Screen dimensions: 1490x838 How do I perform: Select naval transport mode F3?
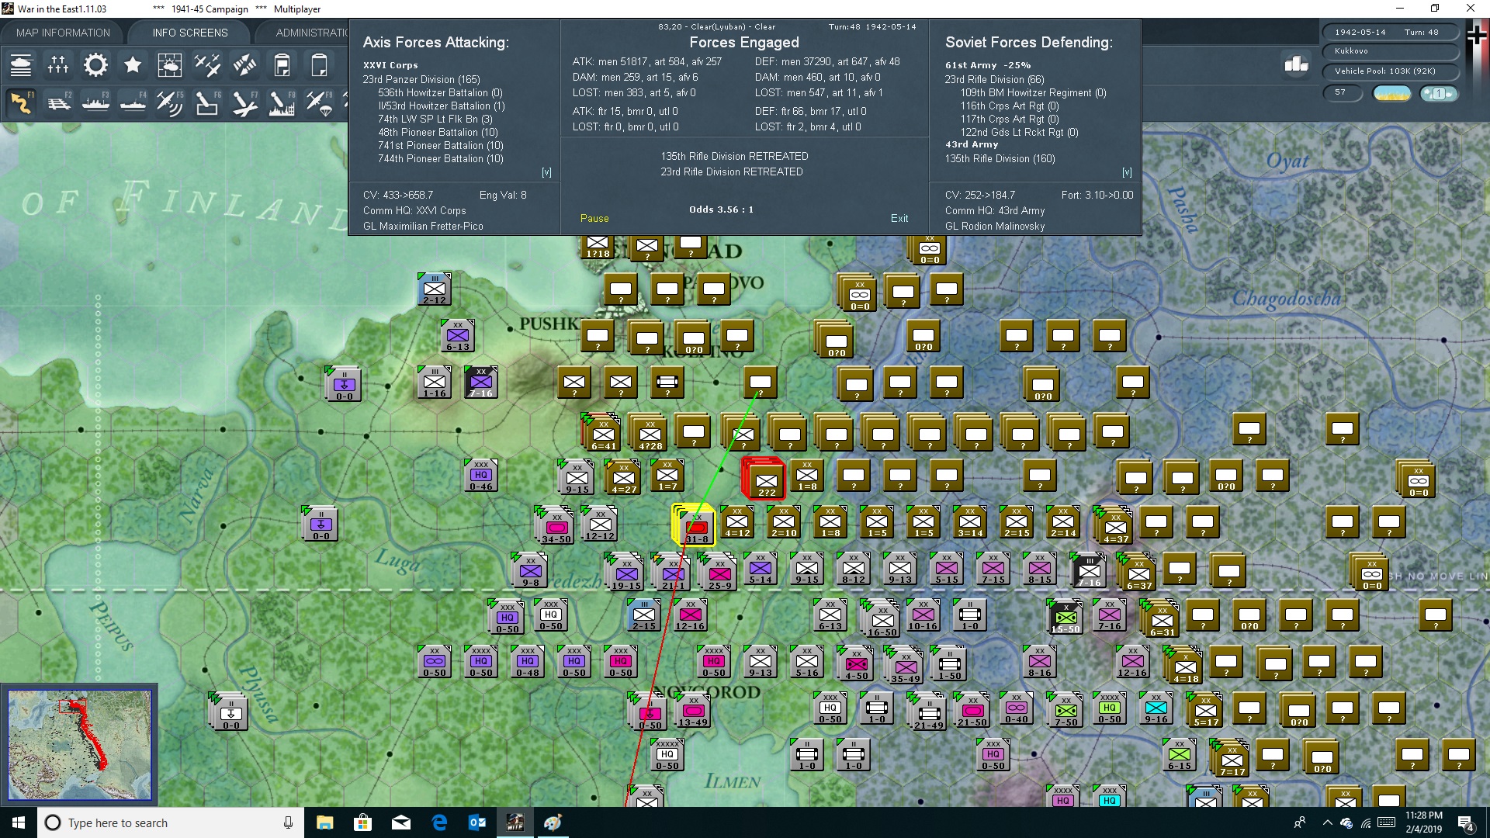click(x=95, y=102)
